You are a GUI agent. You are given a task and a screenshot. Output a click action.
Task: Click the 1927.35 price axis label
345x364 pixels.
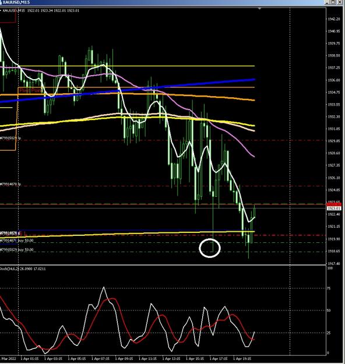(334, 165)
